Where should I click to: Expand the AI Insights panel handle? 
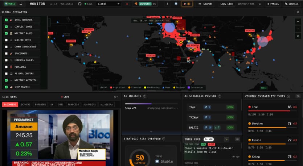point(151,132)
